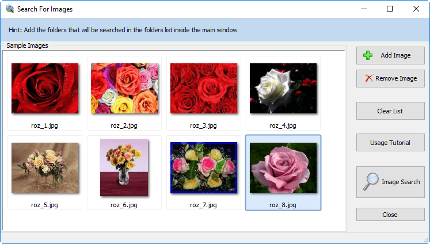The width and height of the screenshot is (430, 244).
Task: Open the Usage Tutorial
Action: click(x=390, y=143)
